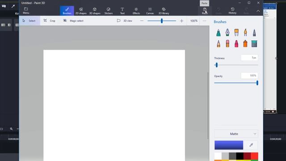Open the Paint 3D Menu
Image resolution: width=286 pixels, height=161 pixels.
(26, 11)
